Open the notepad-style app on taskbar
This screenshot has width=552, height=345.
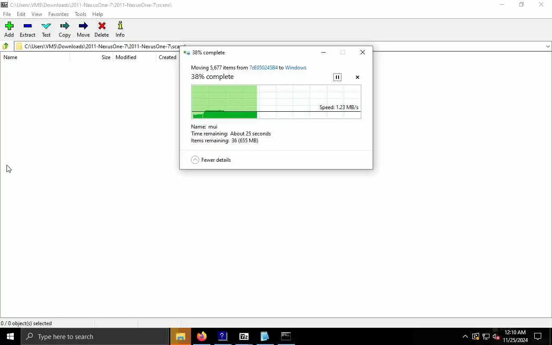(265, 336)
